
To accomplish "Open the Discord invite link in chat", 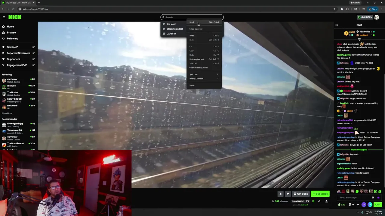I will coord(351,94).
